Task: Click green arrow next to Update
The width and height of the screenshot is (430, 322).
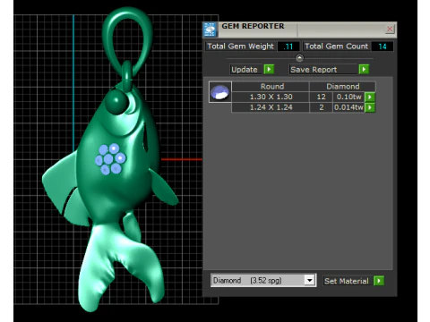Action: 269,69
